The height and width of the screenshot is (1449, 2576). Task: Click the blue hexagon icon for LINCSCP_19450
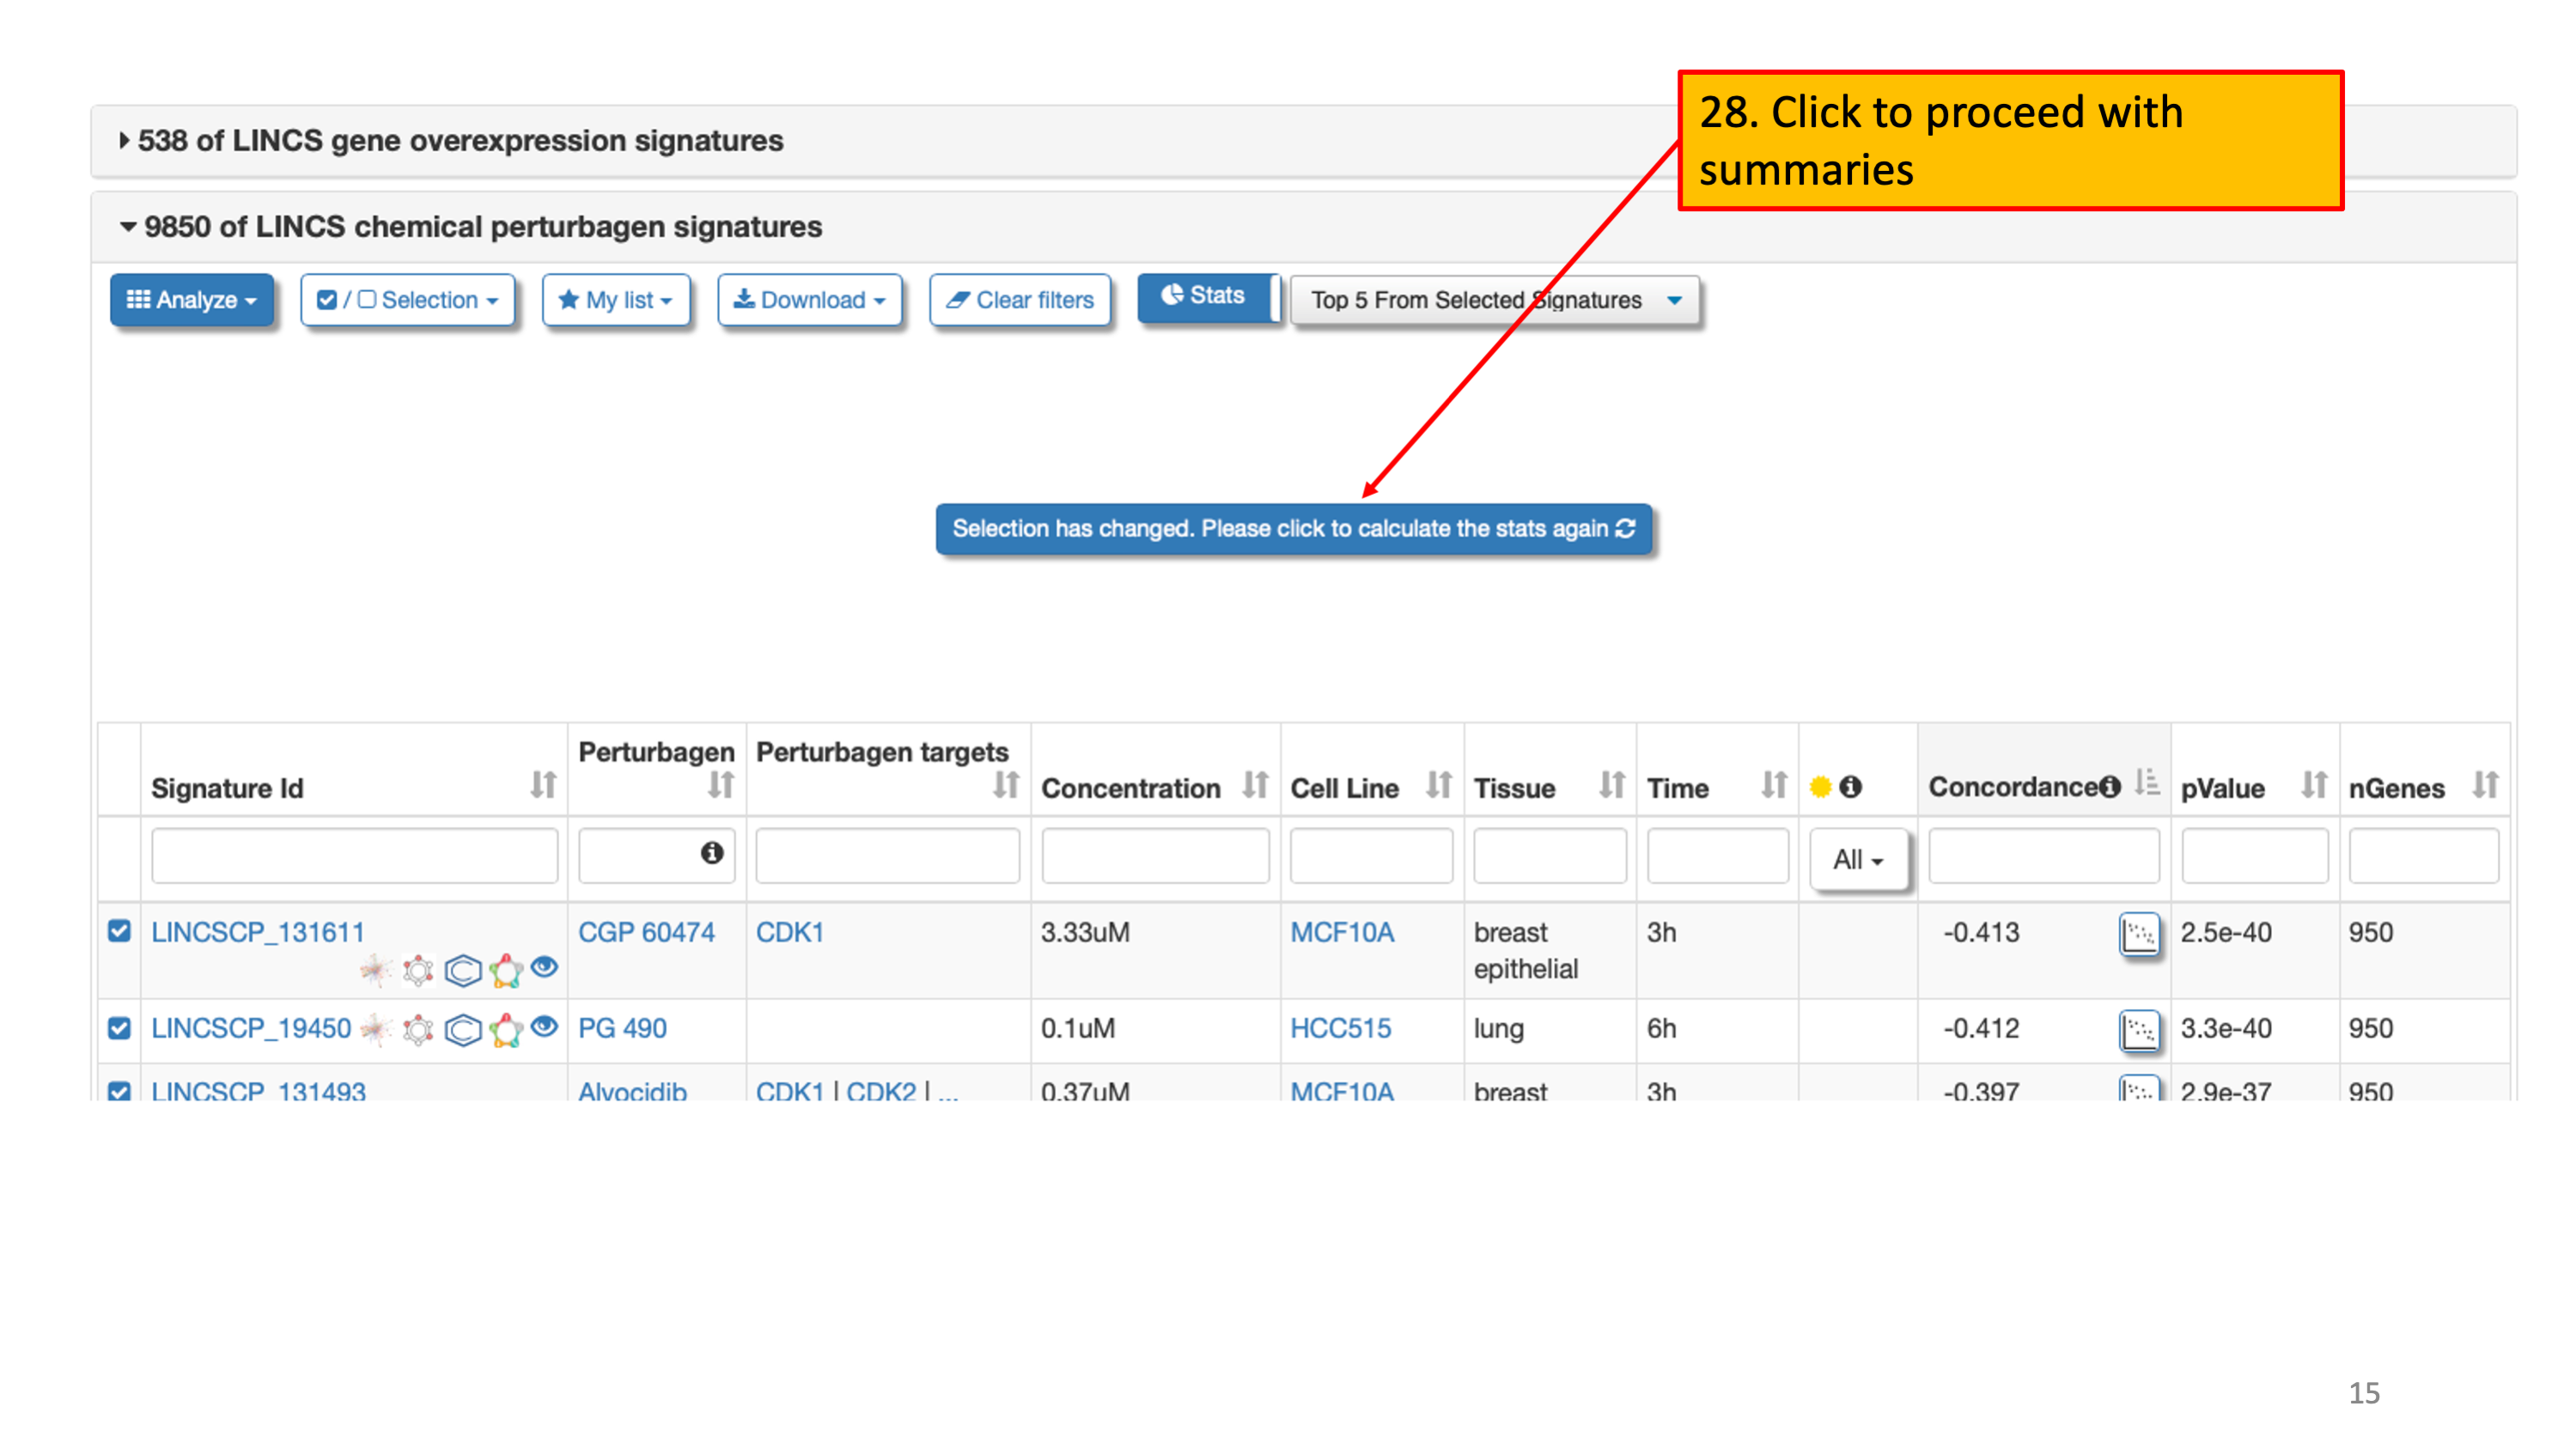click(463, 1029)
